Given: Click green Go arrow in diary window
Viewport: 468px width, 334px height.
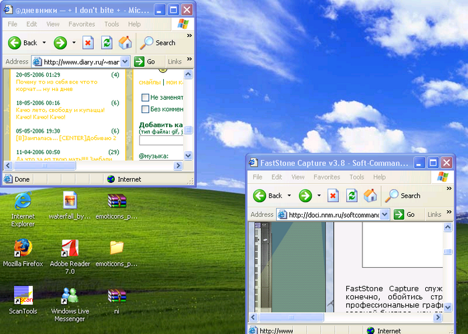Looking at the screenshot, I should click(139, 62).
